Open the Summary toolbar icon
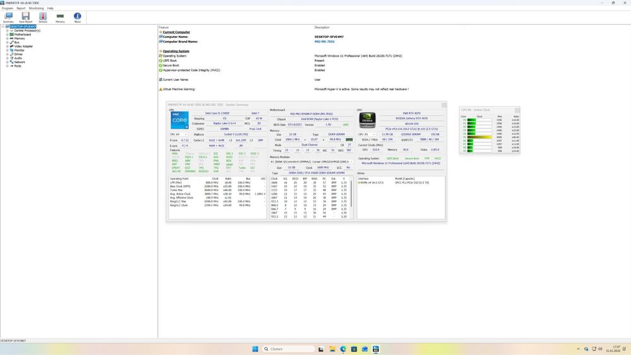This screenshot has width=631, height=355. (x=8, y=17)
